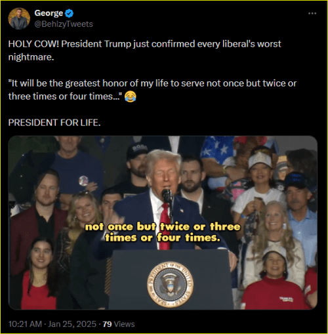Click the yellow video caption text
The image size is (328, 334).
(x=163, y=232)
